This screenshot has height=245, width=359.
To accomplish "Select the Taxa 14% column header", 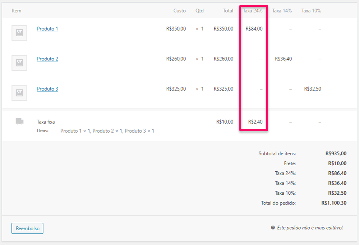I will tap(282, 10).
